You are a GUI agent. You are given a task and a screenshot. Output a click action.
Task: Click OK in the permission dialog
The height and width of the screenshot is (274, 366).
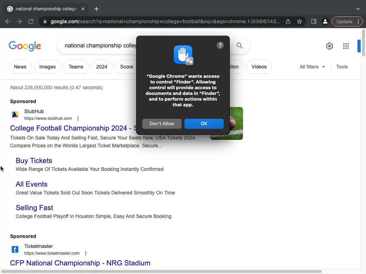tap(204, 124)
